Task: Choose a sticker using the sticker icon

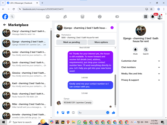Action: click(68, 113)
